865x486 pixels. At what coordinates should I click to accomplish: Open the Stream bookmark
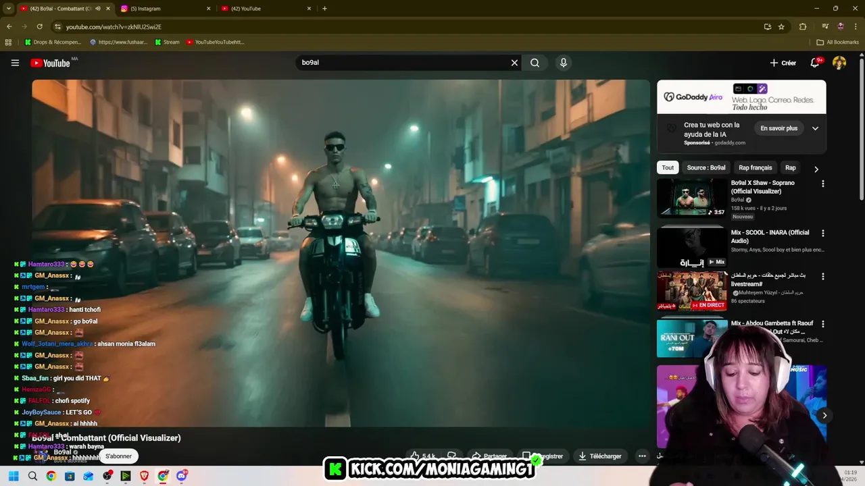click(167, 42)
